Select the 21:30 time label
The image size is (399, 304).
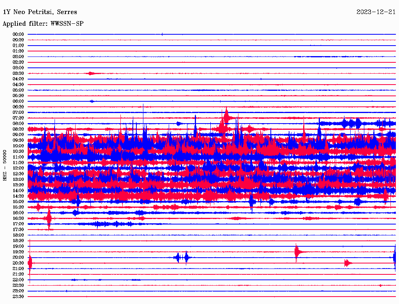(x=18, y=274)
